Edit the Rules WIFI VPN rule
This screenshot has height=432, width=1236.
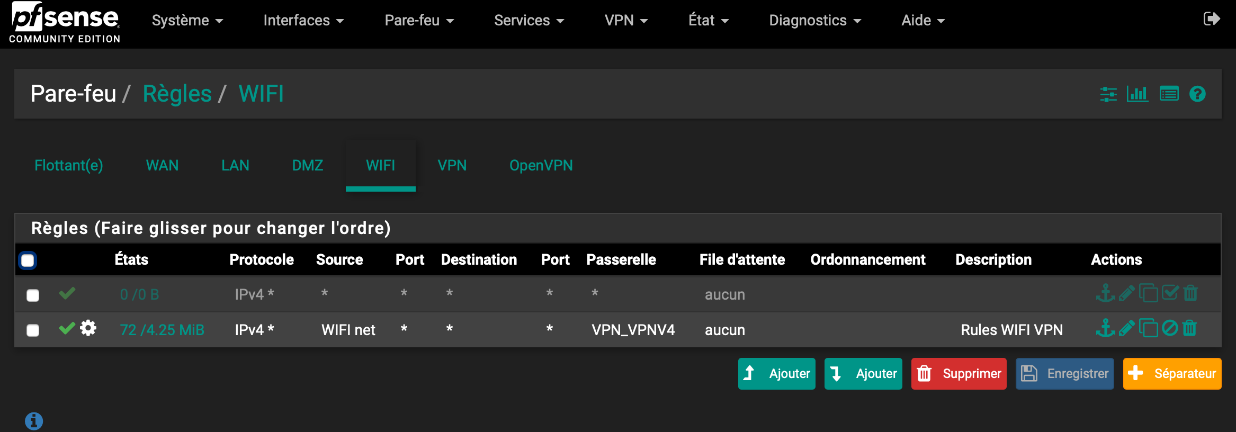(x=1126, y=329)
